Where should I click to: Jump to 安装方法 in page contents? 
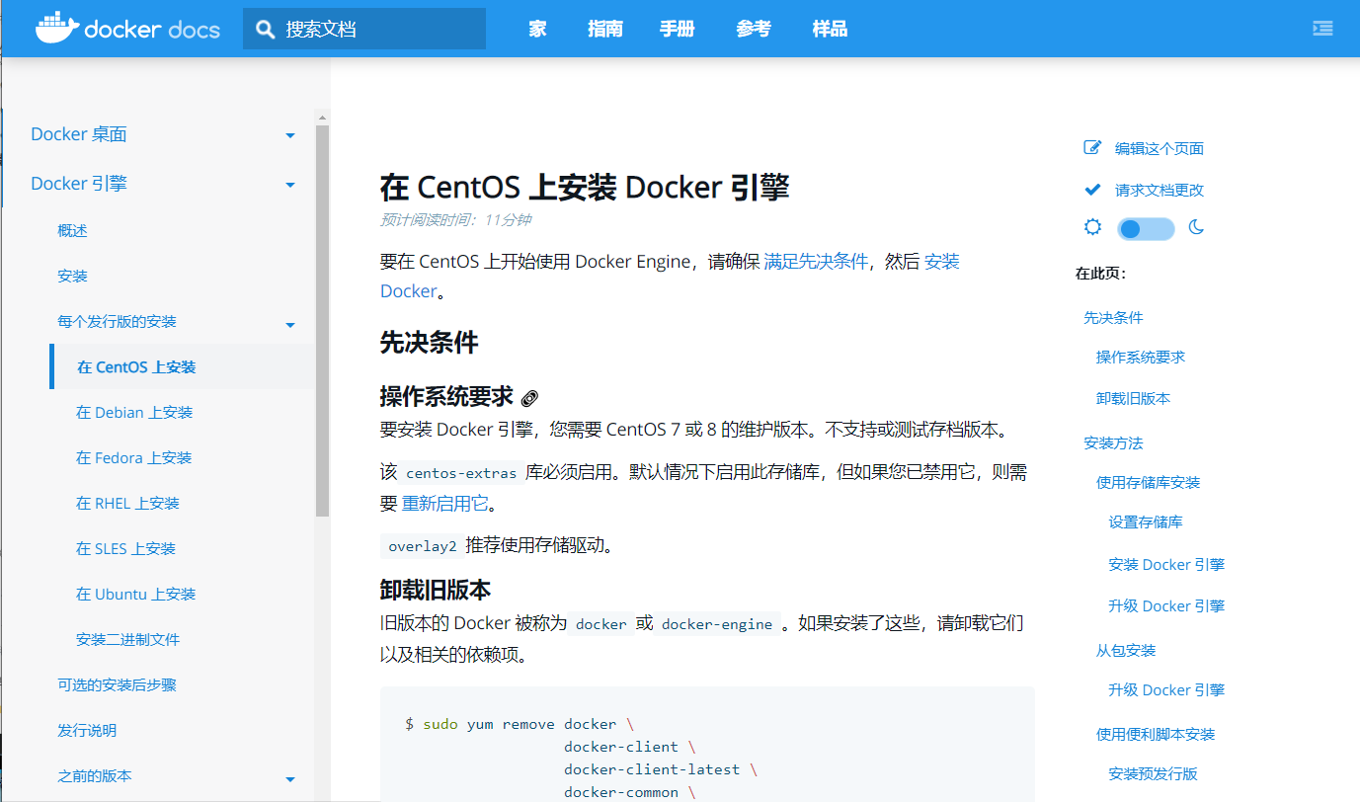pyautogui.click(x=1114, y=442)
